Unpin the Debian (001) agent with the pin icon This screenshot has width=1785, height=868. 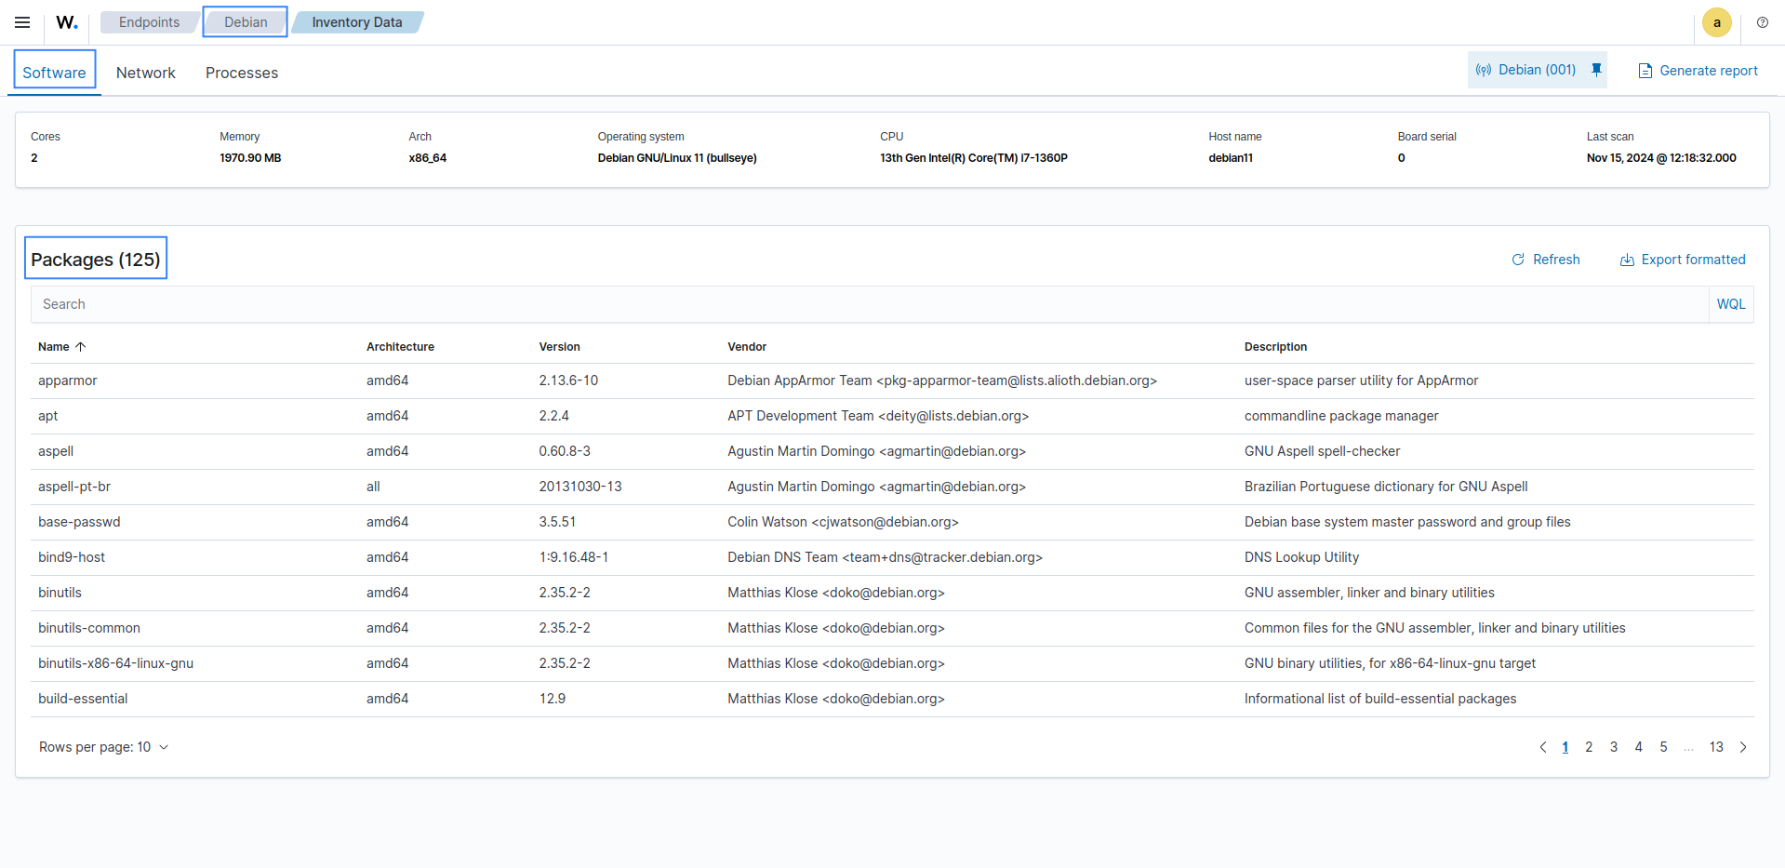tap(1596, 70)
